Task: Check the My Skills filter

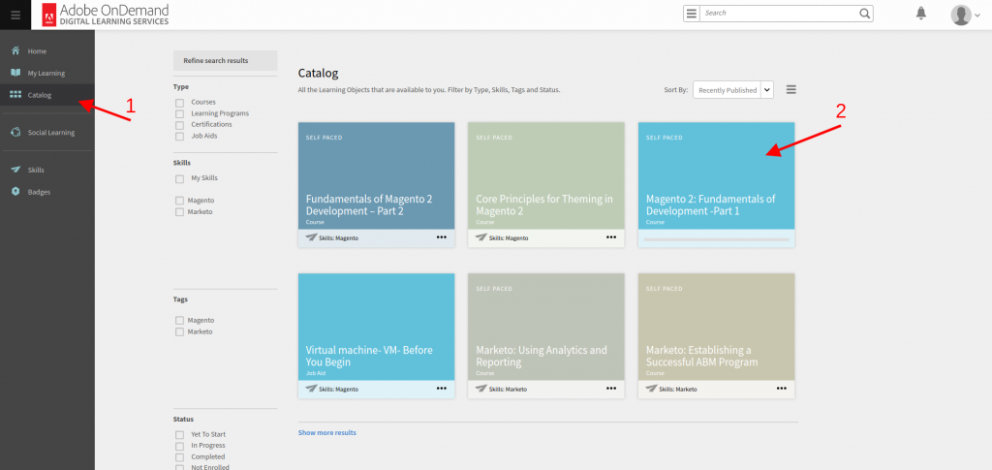Action: coord(179,179)
